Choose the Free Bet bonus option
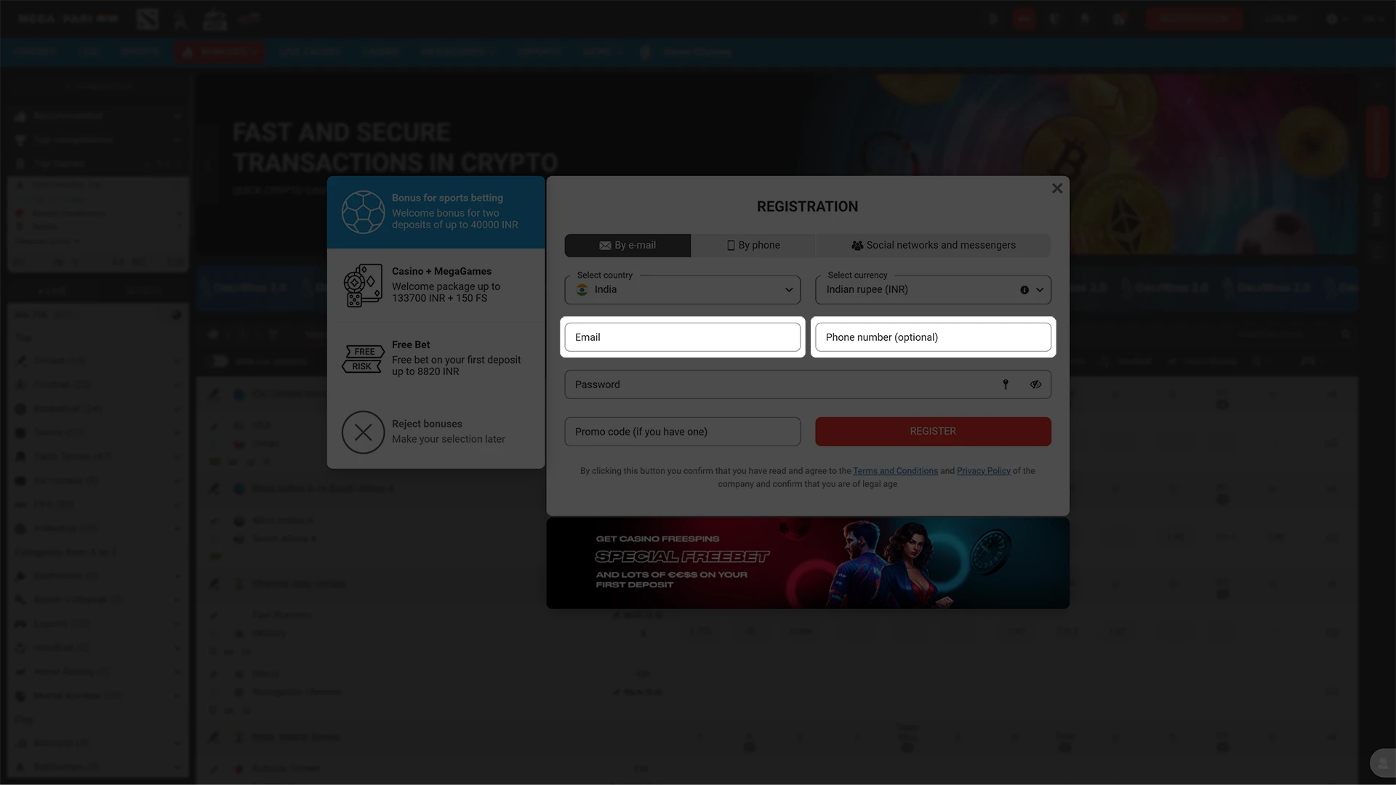 tap(436, 358)
